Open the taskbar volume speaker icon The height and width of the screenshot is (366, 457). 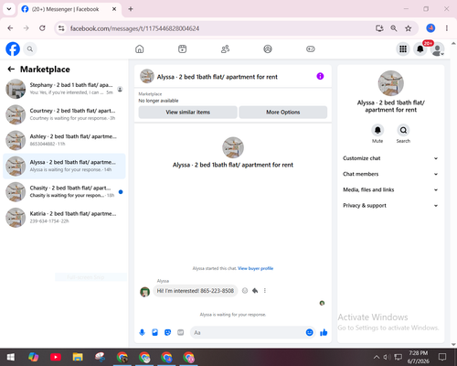387,357
